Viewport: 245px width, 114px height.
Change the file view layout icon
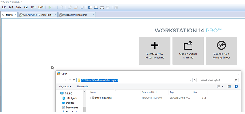coord(218,86)
